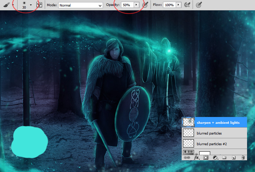Select the 'sharpen + ambient lights' layer
The image size is (255, 172).
(x=214, y=122)
